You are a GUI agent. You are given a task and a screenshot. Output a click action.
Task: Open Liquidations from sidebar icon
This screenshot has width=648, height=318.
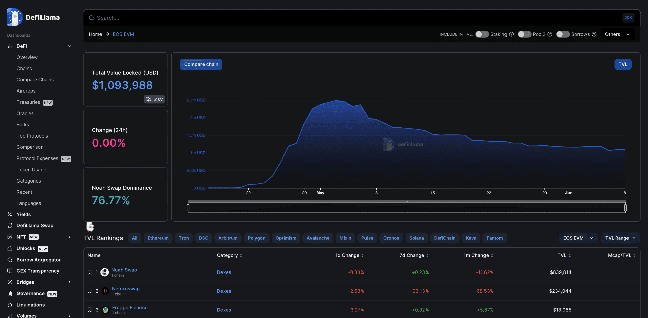[x=10, y=305]
